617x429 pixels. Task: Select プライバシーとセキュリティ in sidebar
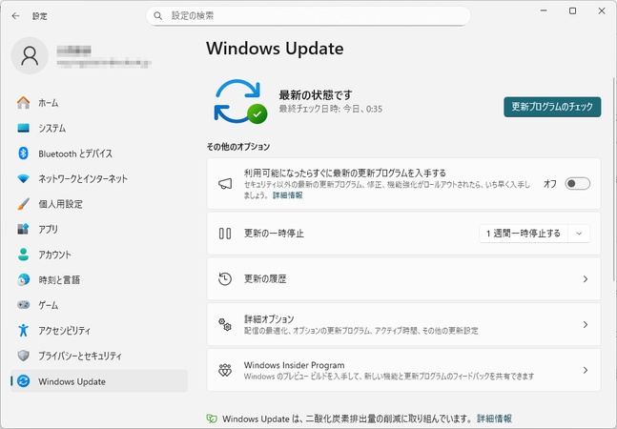(x=99, y=356)
